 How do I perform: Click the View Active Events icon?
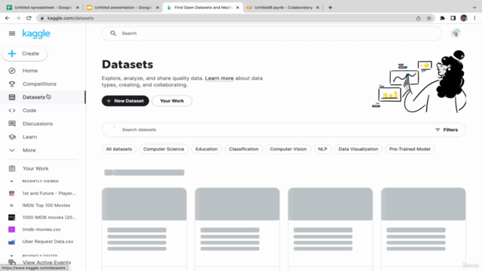12,263
